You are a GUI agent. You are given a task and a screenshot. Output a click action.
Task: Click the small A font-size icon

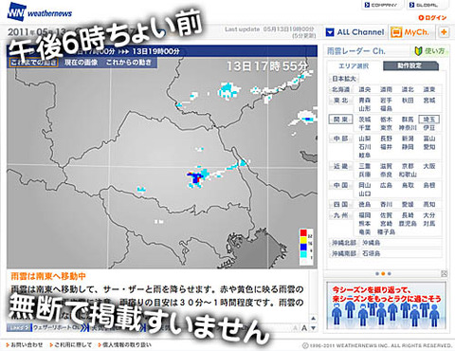[296, 328]
